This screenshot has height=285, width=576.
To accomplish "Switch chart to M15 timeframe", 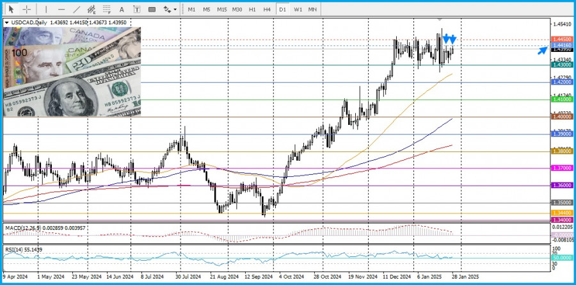I will 221,10.
